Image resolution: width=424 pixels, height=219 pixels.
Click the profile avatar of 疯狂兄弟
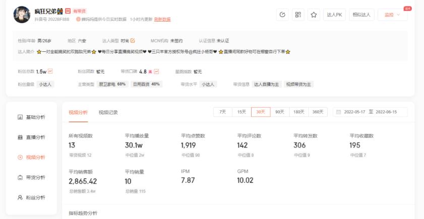tap(21, 15)
